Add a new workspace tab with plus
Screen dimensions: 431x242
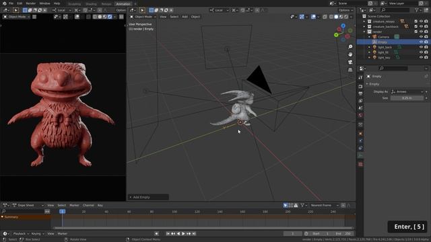135,4
